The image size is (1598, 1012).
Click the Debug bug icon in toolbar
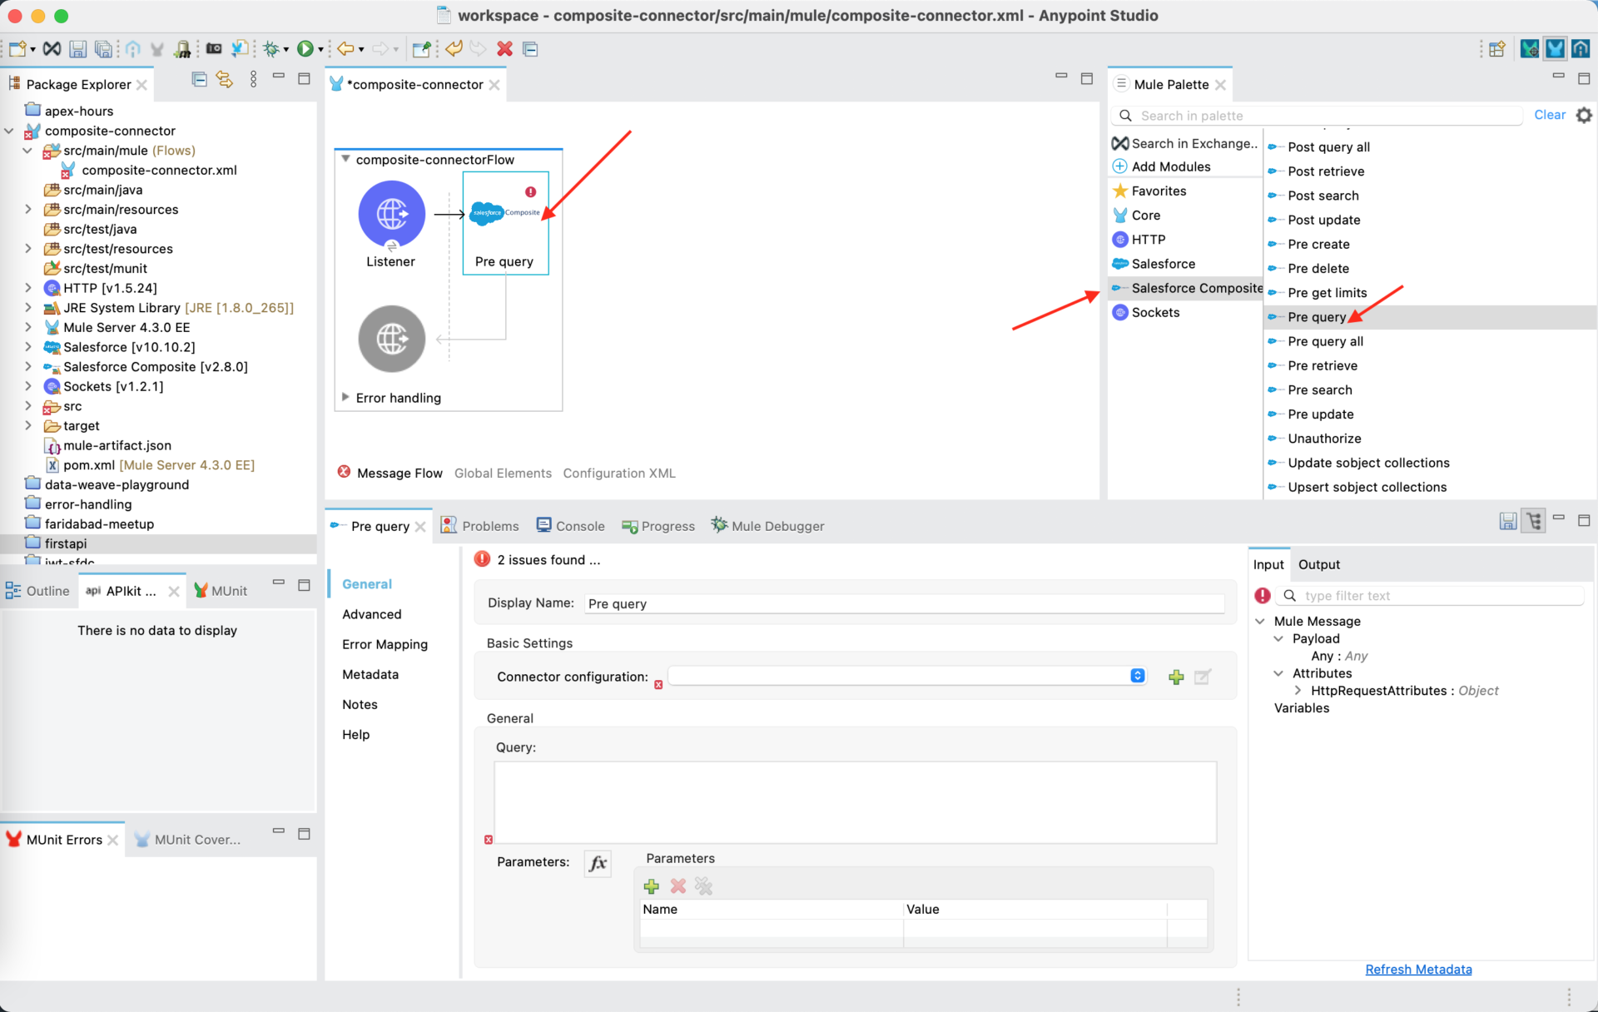point(270,49)
